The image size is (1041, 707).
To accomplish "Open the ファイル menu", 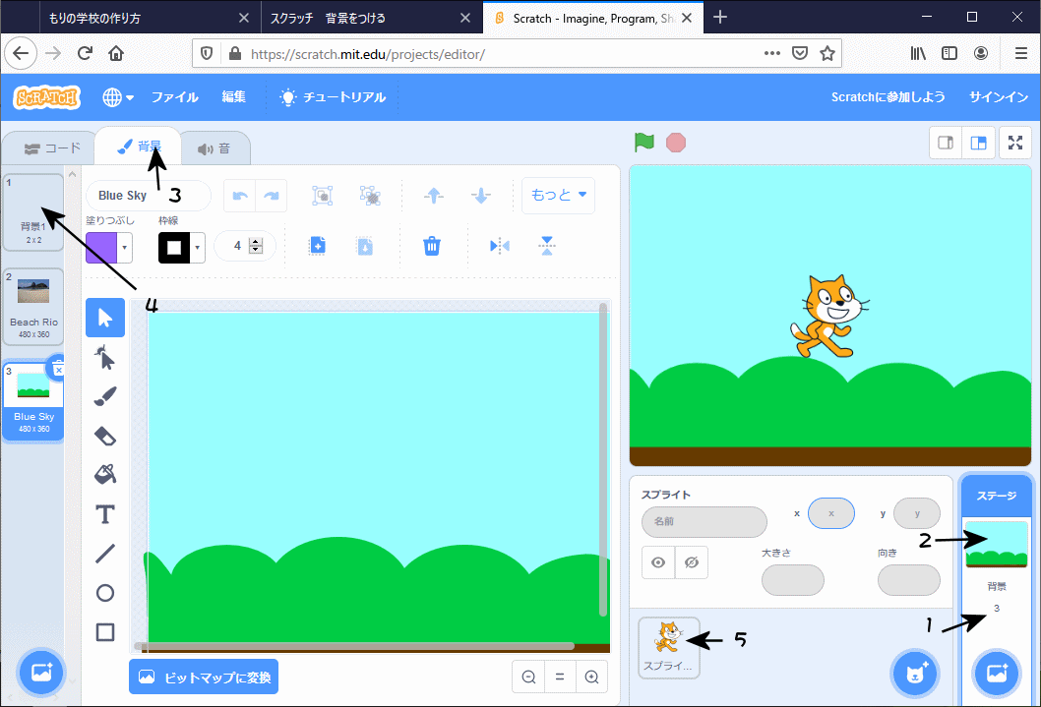I will coord(174,97).
